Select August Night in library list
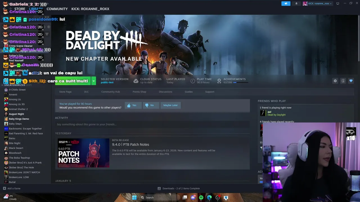The width and height of the screenshot is (360, 202). point(16,114)
